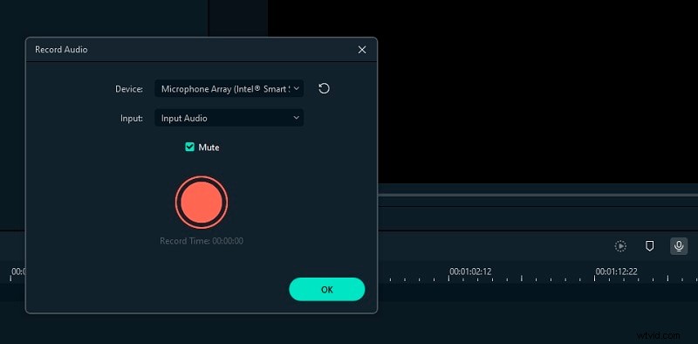Click timeline ruler mark 00:01:12:22
Viewport: 698px width, 344px height.
617,272
